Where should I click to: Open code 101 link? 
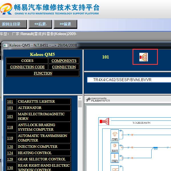(10, 102)
